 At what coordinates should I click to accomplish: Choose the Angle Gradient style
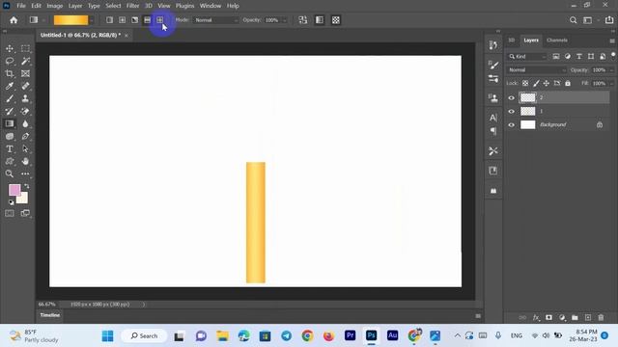pos(135,20)
